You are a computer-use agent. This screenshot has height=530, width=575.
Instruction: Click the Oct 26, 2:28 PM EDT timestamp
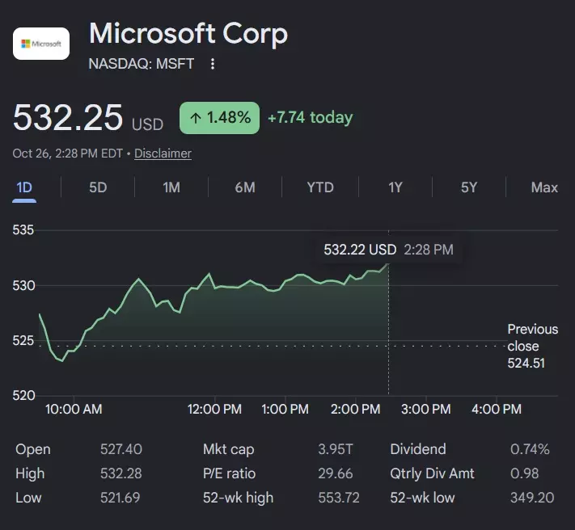67,154
